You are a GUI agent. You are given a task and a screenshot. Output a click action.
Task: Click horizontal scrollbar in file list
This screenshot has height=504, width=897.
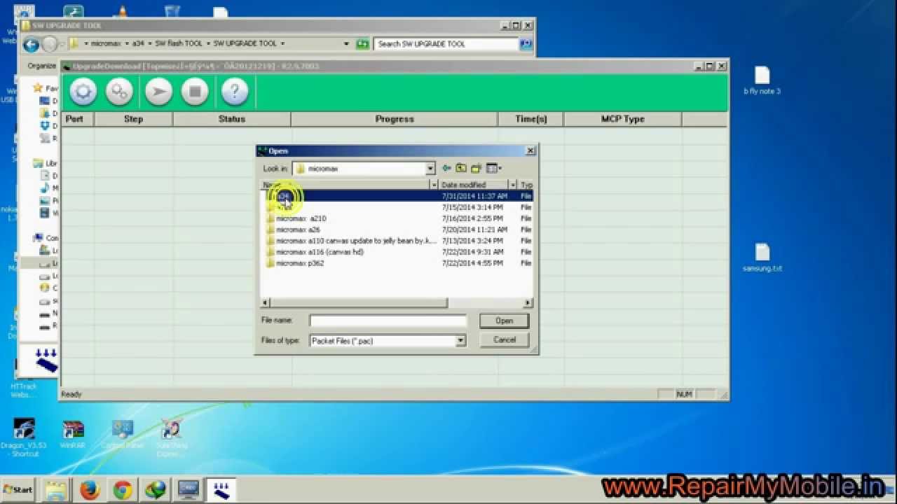358,303
